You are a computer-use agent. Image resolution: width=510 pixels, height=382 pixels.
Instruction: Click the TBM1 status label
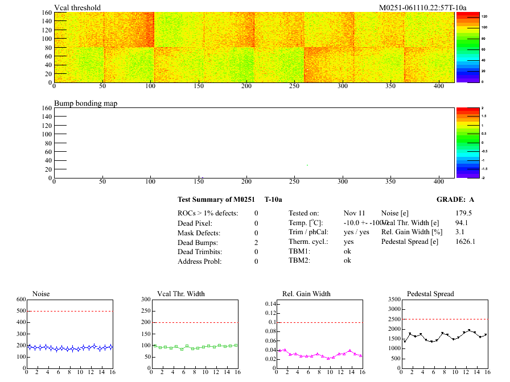click(x=299, y=251)
